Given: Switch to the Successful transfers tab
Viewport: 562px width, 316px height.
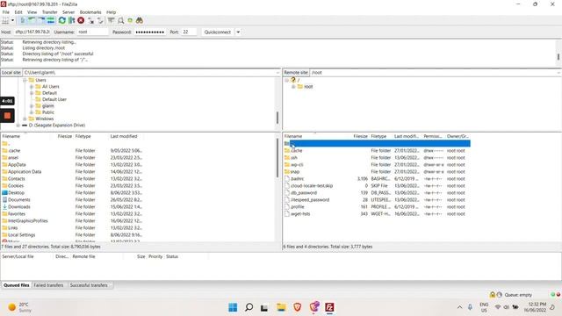Looking at the screenshot, I should pyautogui.click(x=89, y=285).
